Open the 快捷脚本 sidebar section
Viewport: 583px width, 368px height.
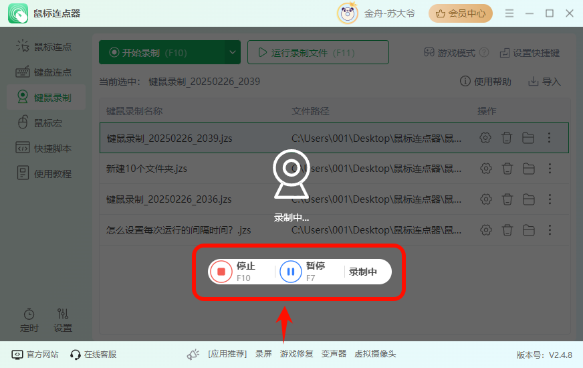[44, 148]
